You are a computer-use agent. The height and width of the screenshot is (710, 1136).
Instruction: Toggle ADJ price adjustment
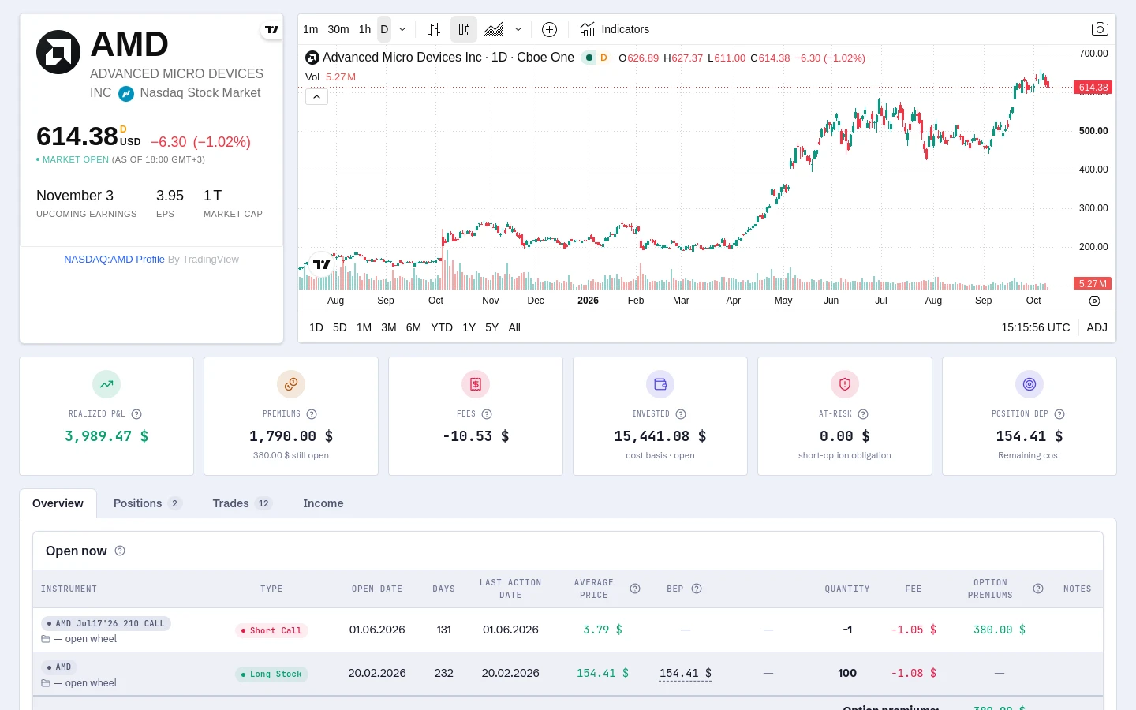(x=1097, y=327)
